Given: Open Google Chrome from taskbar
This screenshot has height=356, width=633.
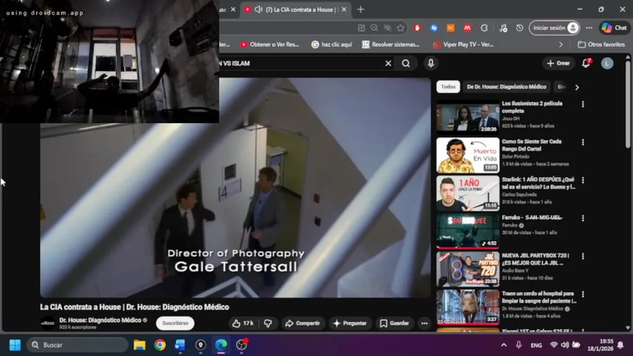Looking at the screenshot, I should 160,345.
